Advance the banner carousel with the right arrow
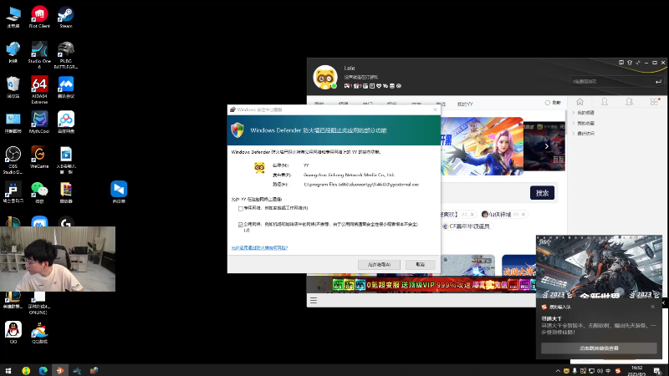The height and width of the screenshot is (376, 669). [x=547, y=146]
